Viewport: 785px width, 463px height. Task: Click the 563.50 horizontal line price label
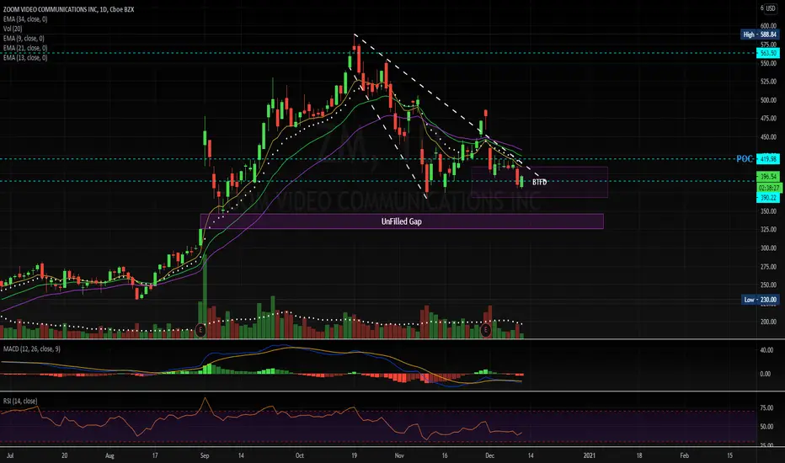[767, 53]
